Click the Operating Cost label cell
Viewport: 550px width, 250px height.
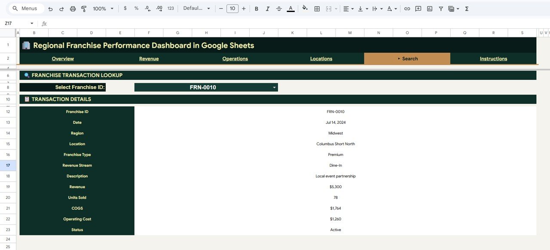click(77, 219)
